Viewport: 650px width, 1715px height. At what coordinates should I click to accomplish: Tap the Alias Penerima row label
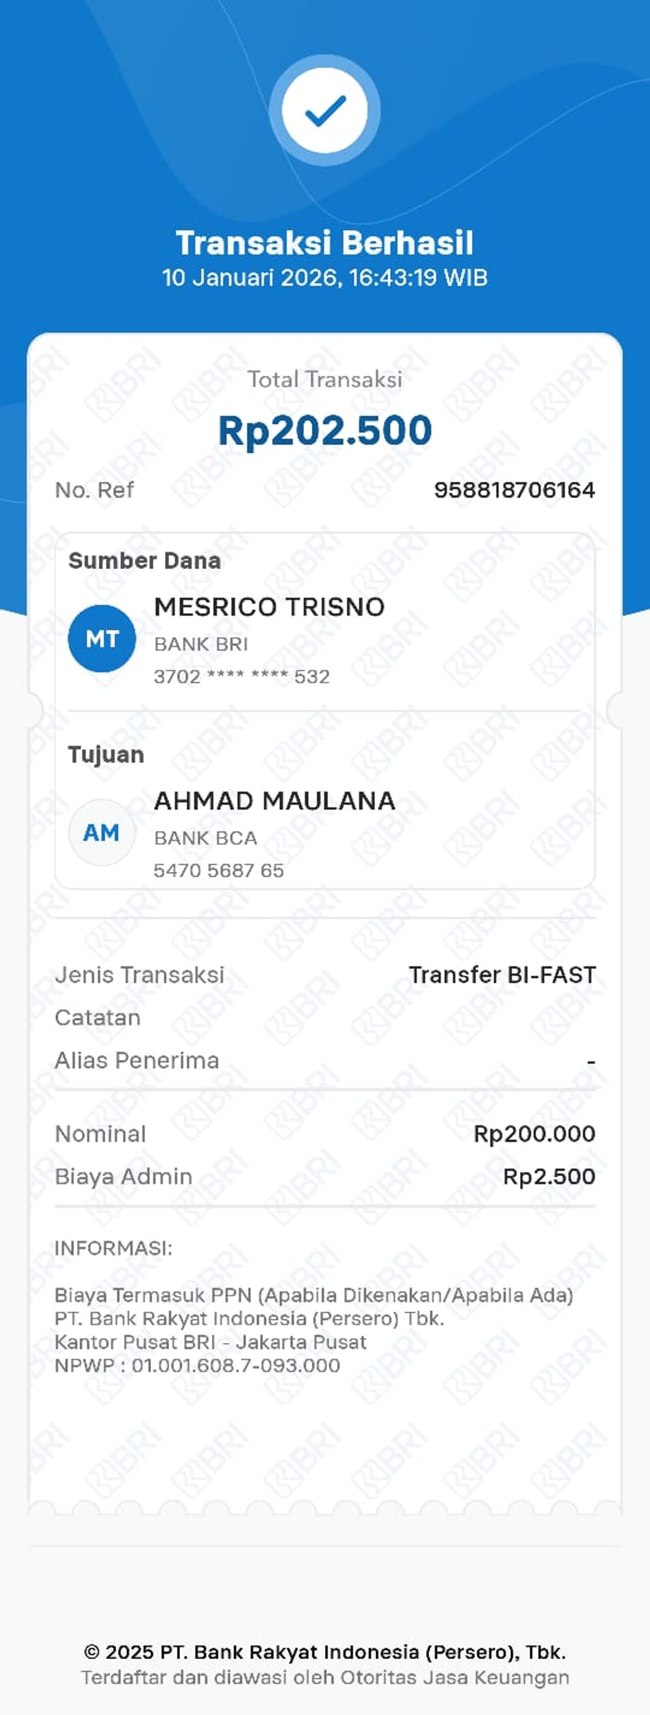137,1060
